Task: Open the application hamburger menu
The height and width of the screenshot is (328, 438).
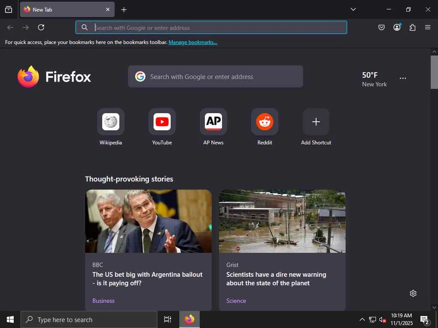Action: pyautogui.click(x=428, y=27)
